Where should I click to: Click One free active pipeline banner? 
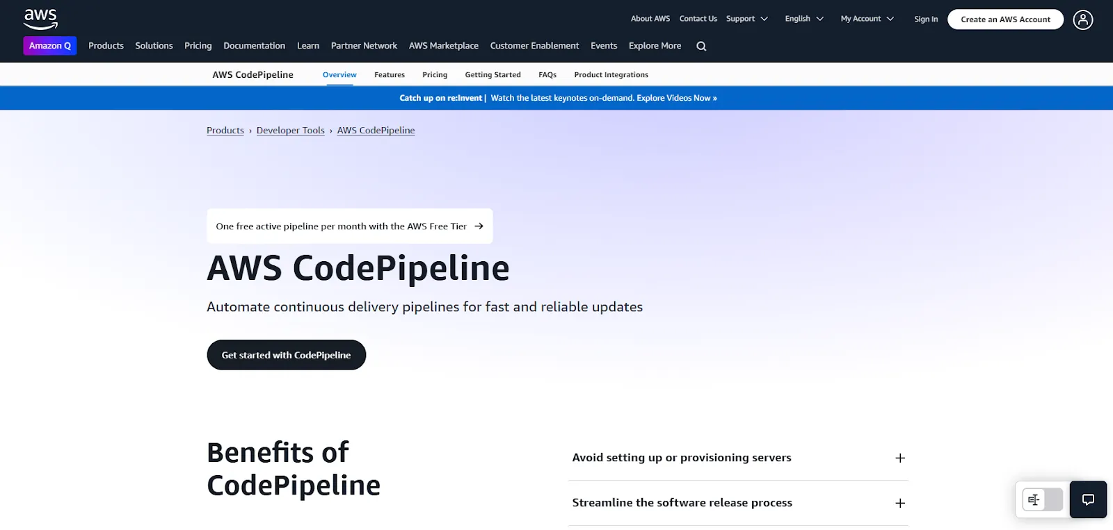(349, 226)
